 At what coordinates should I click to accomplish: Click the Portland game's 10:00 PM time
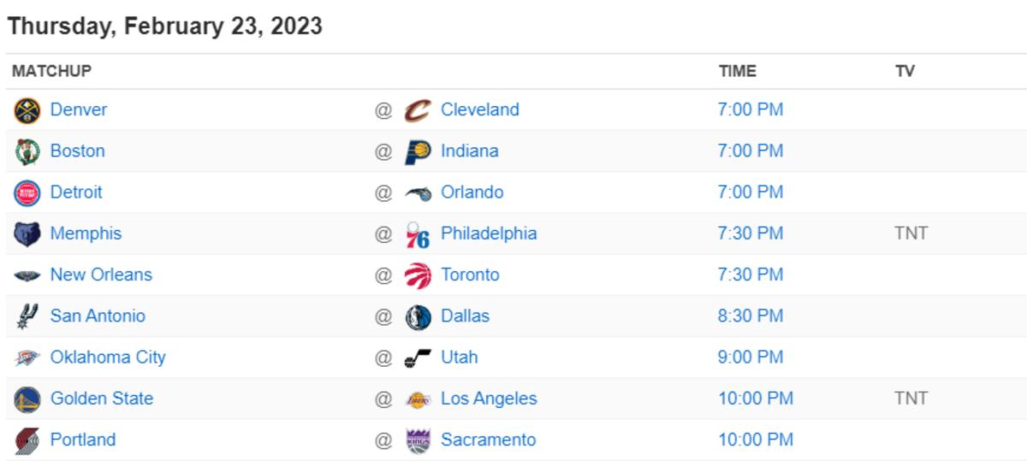(x=755, y=440)
